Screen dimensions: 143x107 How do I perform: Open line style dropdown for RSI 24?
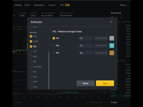tap(101, 53)
